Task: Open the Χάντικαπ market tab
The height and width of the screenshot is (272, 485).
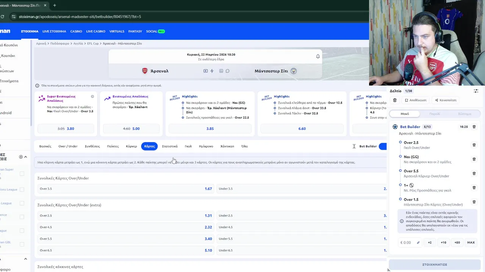Action: pyautogui.click(x=227, y=146)
